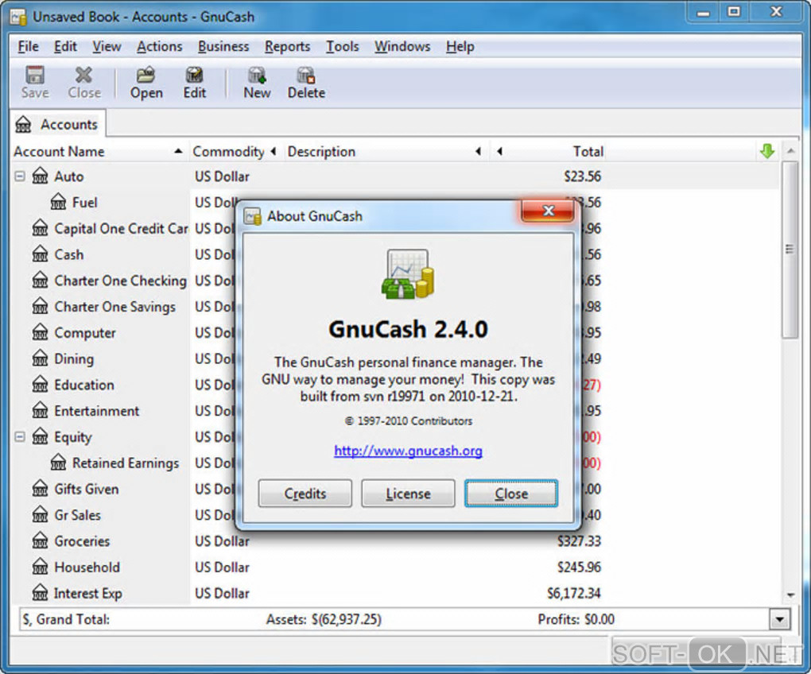This screenshot has height=674, width=811.
Task: Maximize the GnuCash window
Action: (x=733, y=12)
